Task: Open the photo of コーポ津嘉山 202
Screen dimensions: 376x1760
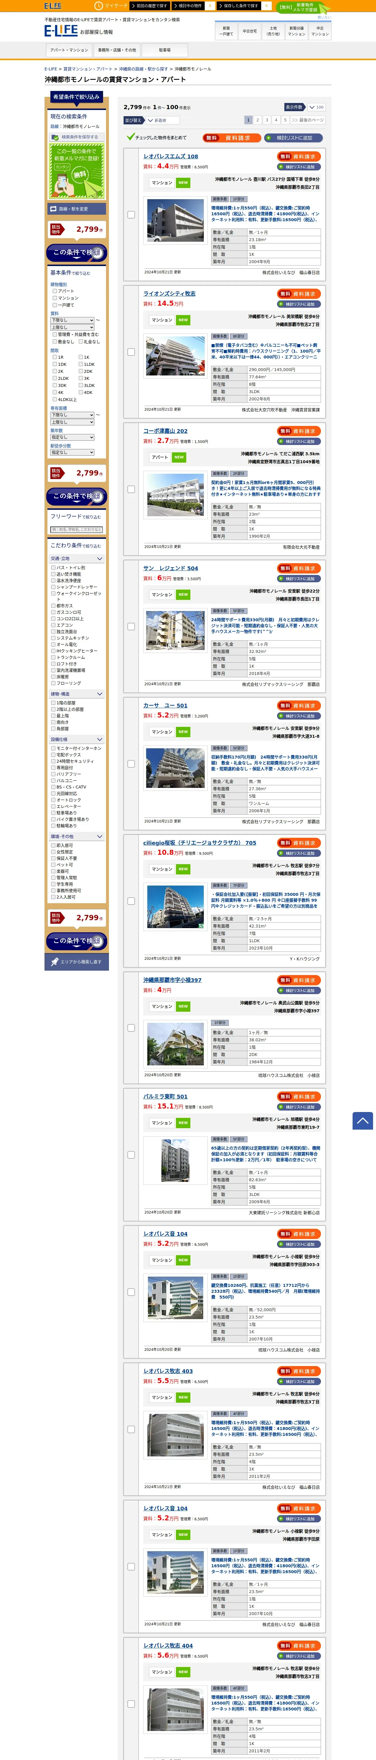Action: point(175,494)
